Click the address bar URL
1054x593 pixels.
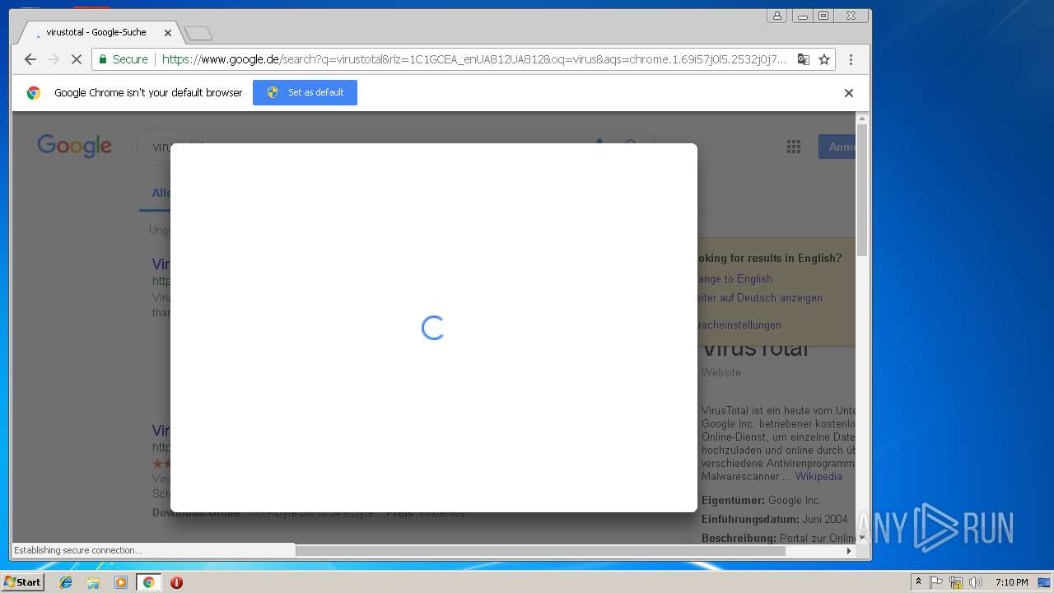point(473,59)
